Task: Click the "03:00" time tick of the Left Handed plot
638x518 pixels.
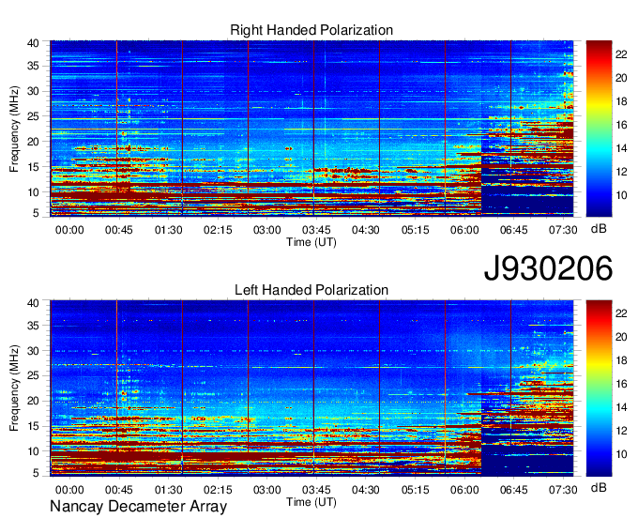Action: (266, 490)
